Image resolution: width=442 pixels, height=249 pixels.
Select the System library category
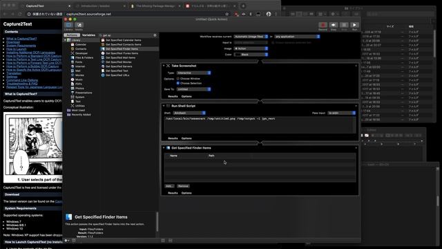pyautogui.click(x=80, y=97)
